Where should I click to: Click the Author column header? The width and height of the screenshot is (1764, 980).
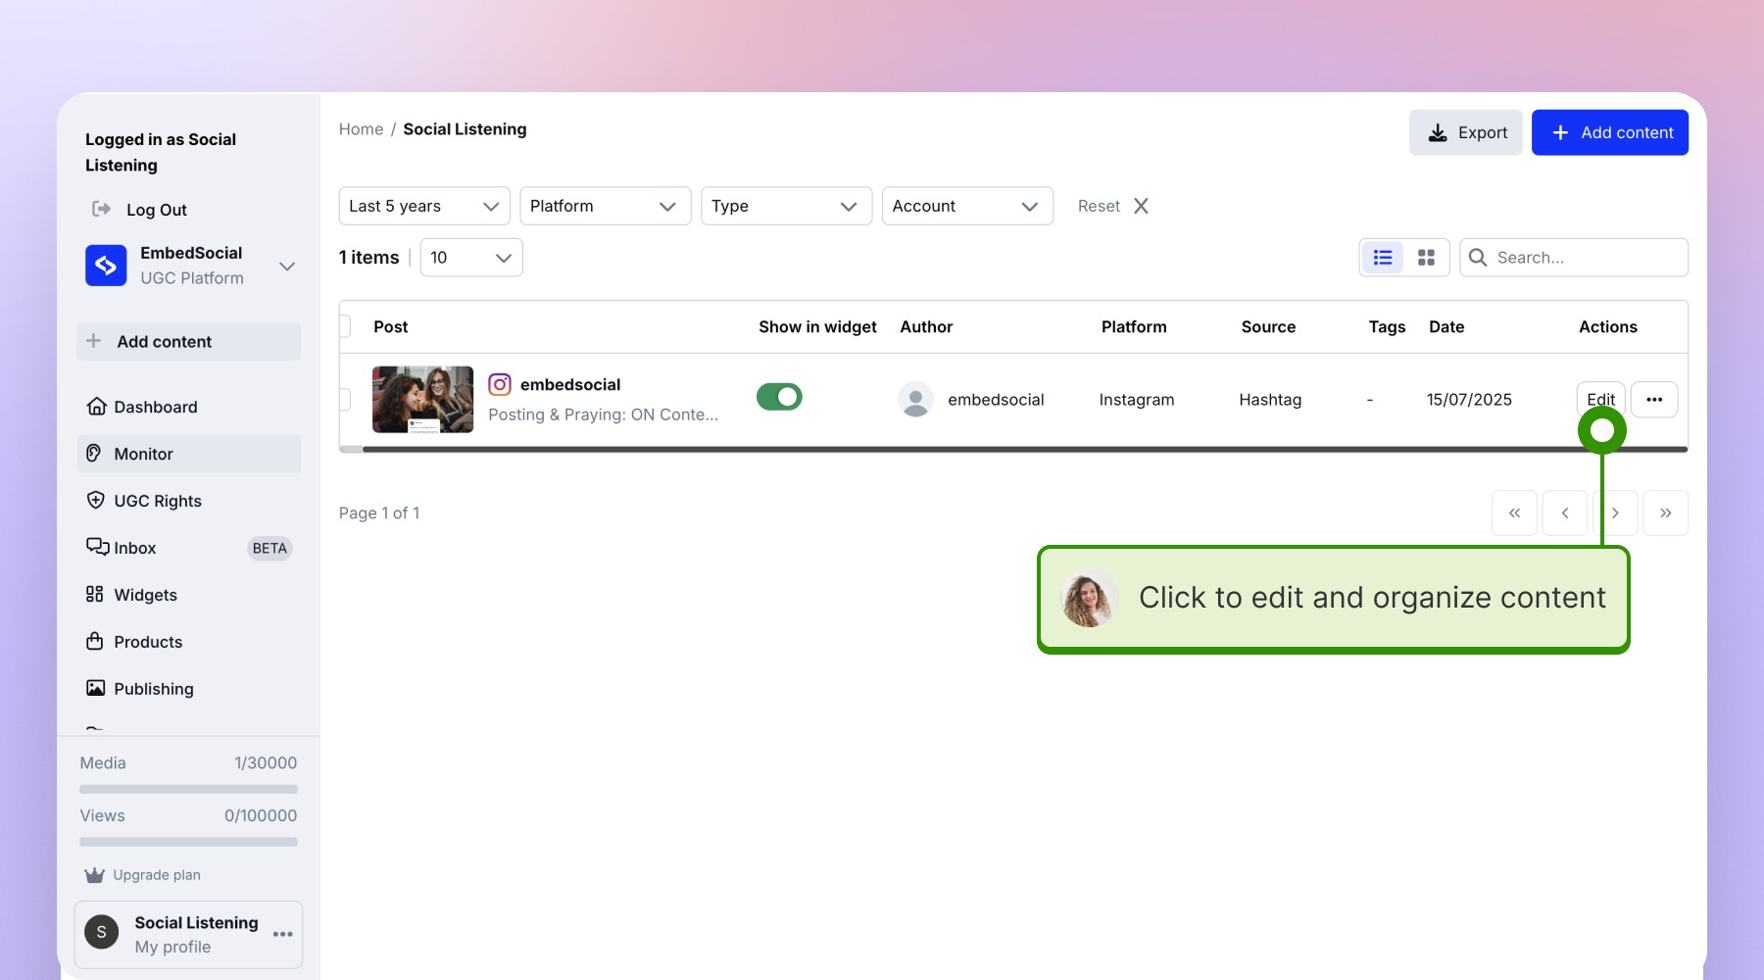[x=926, y=326]
